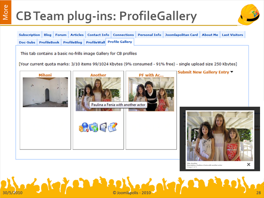Open the ProfileBlog tab

tap(73, 42)
